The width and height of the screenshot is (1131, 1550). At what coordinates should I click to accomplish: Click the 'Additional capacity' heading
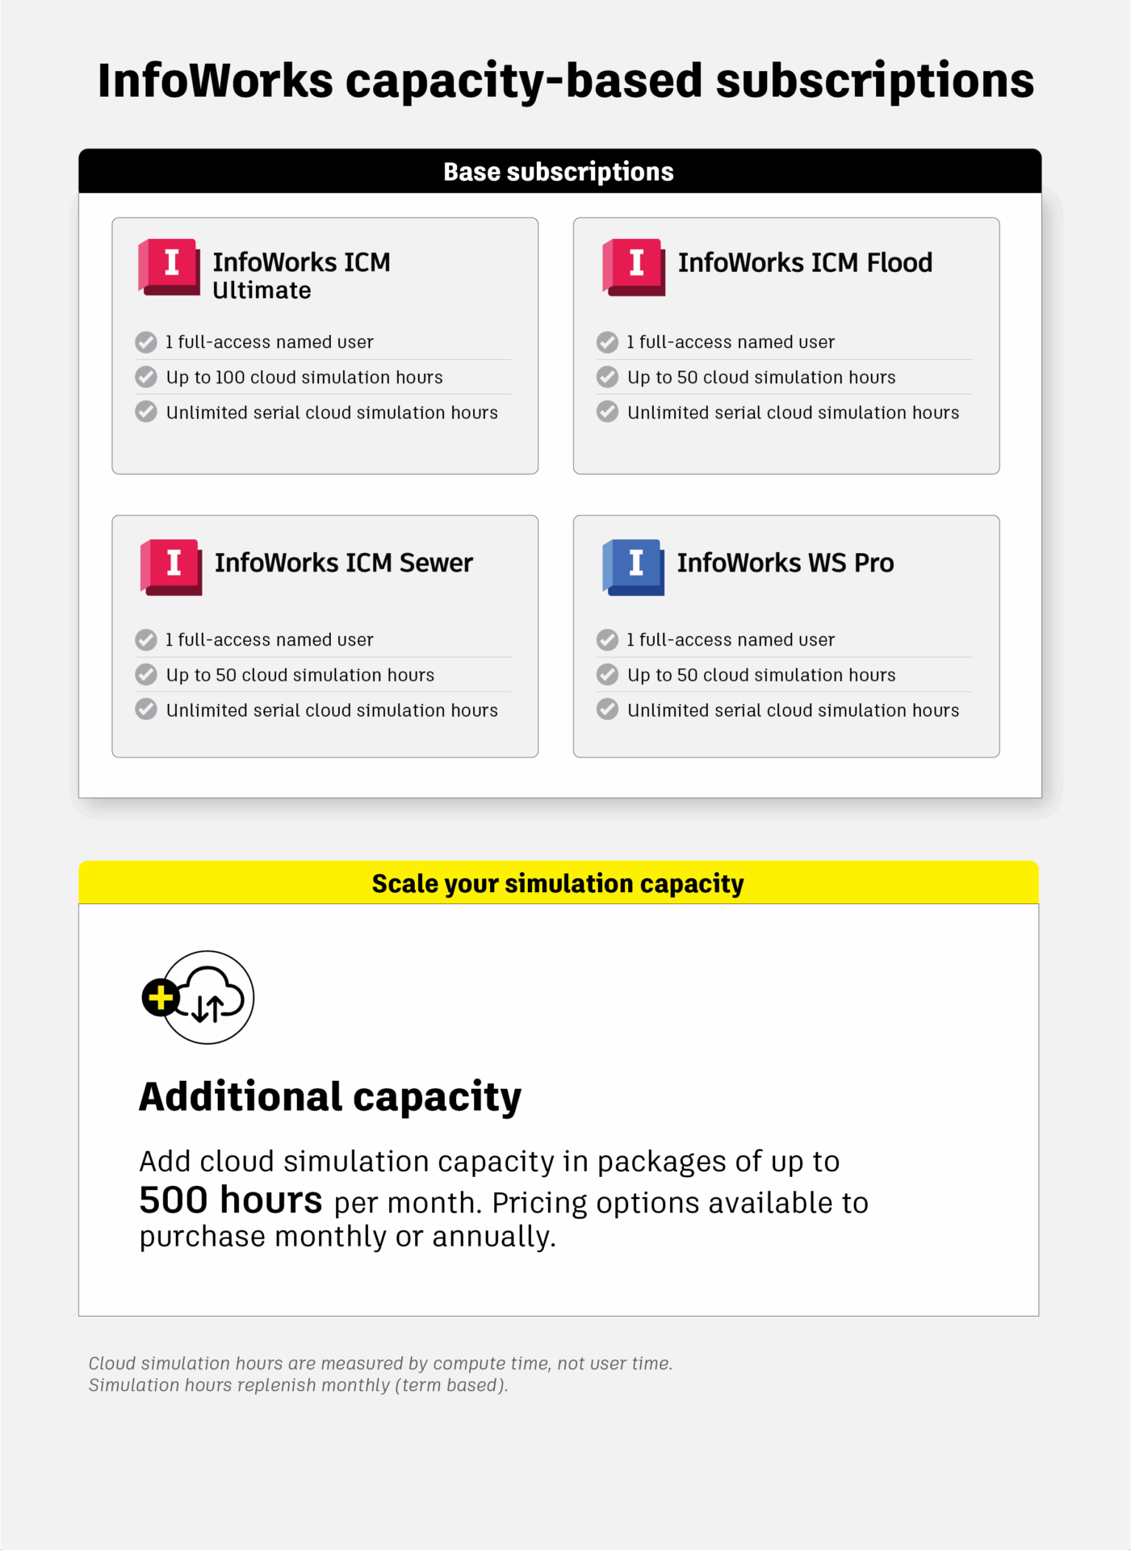(x=330, y=1096)
